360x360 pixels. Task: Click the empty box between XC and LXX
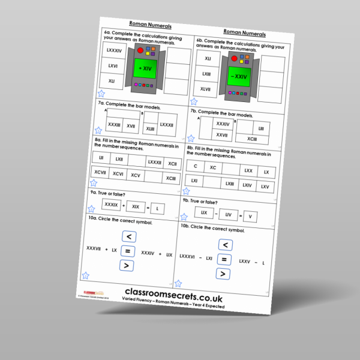[x=230, y=169]
